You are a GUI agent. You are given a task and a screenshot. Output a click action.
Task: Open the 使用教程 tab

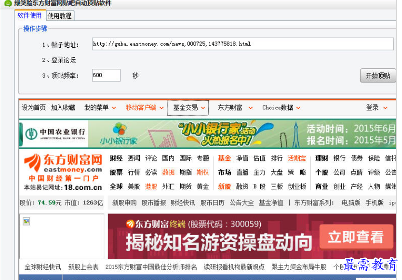pos(60,16)
